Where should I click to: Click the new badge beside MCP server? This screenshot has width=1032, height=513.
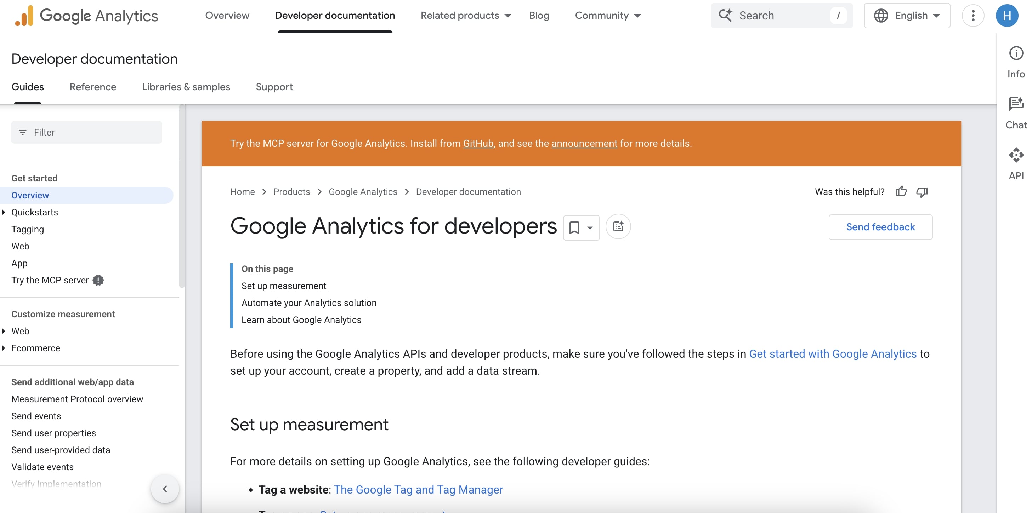(x=98, y=280)
